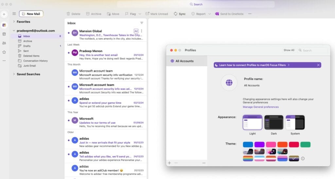The width and height of the screenshot is (335, 179).
Task: Open the 'Updates to our terms of use' email
Action: pos(106,122)
